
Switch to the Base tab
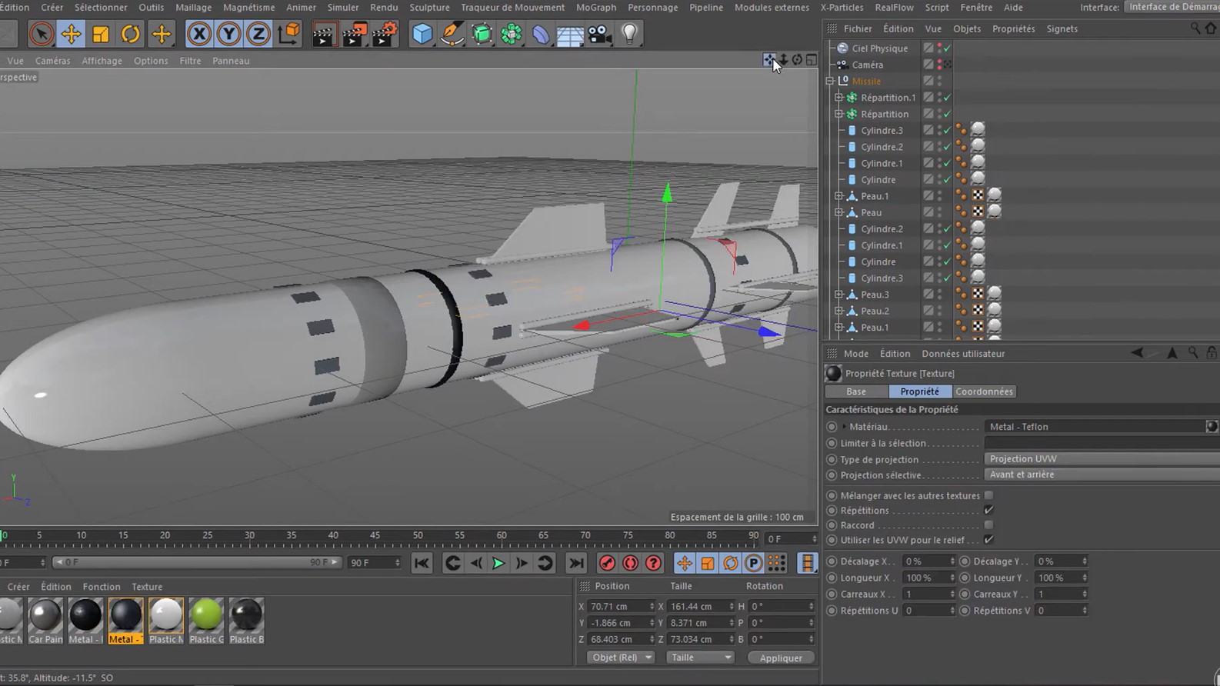856,391
